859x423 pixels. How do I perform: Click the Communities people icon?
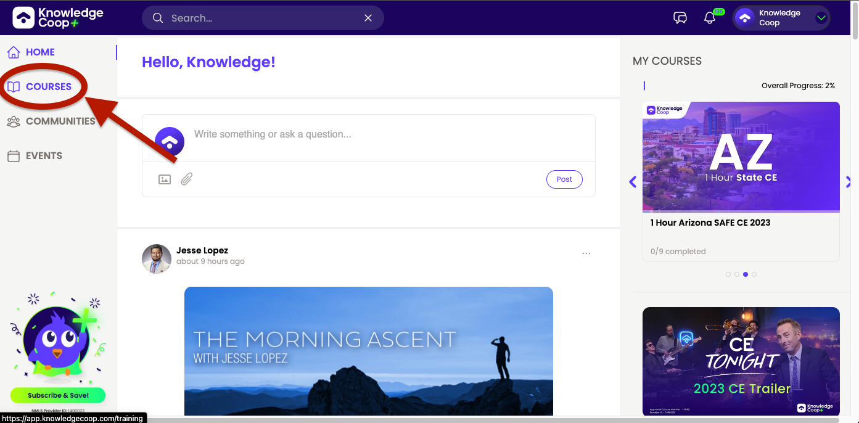[x=14, y=121]
